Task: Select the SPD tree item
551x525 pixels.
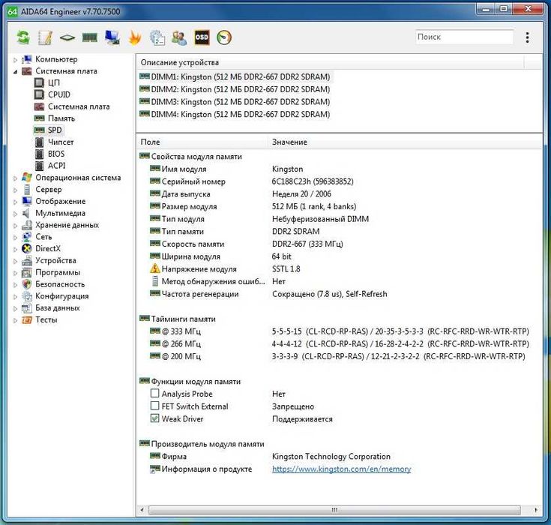Action: click(55, 130)
